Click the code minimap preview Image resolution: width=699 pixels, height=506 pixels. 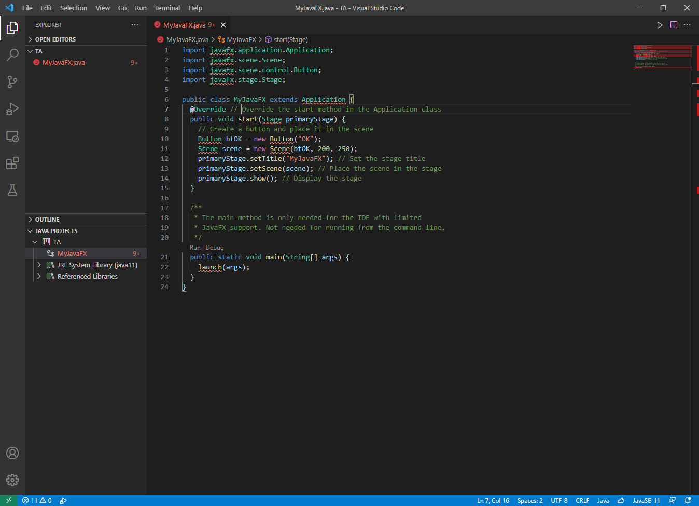pos(663,57)
